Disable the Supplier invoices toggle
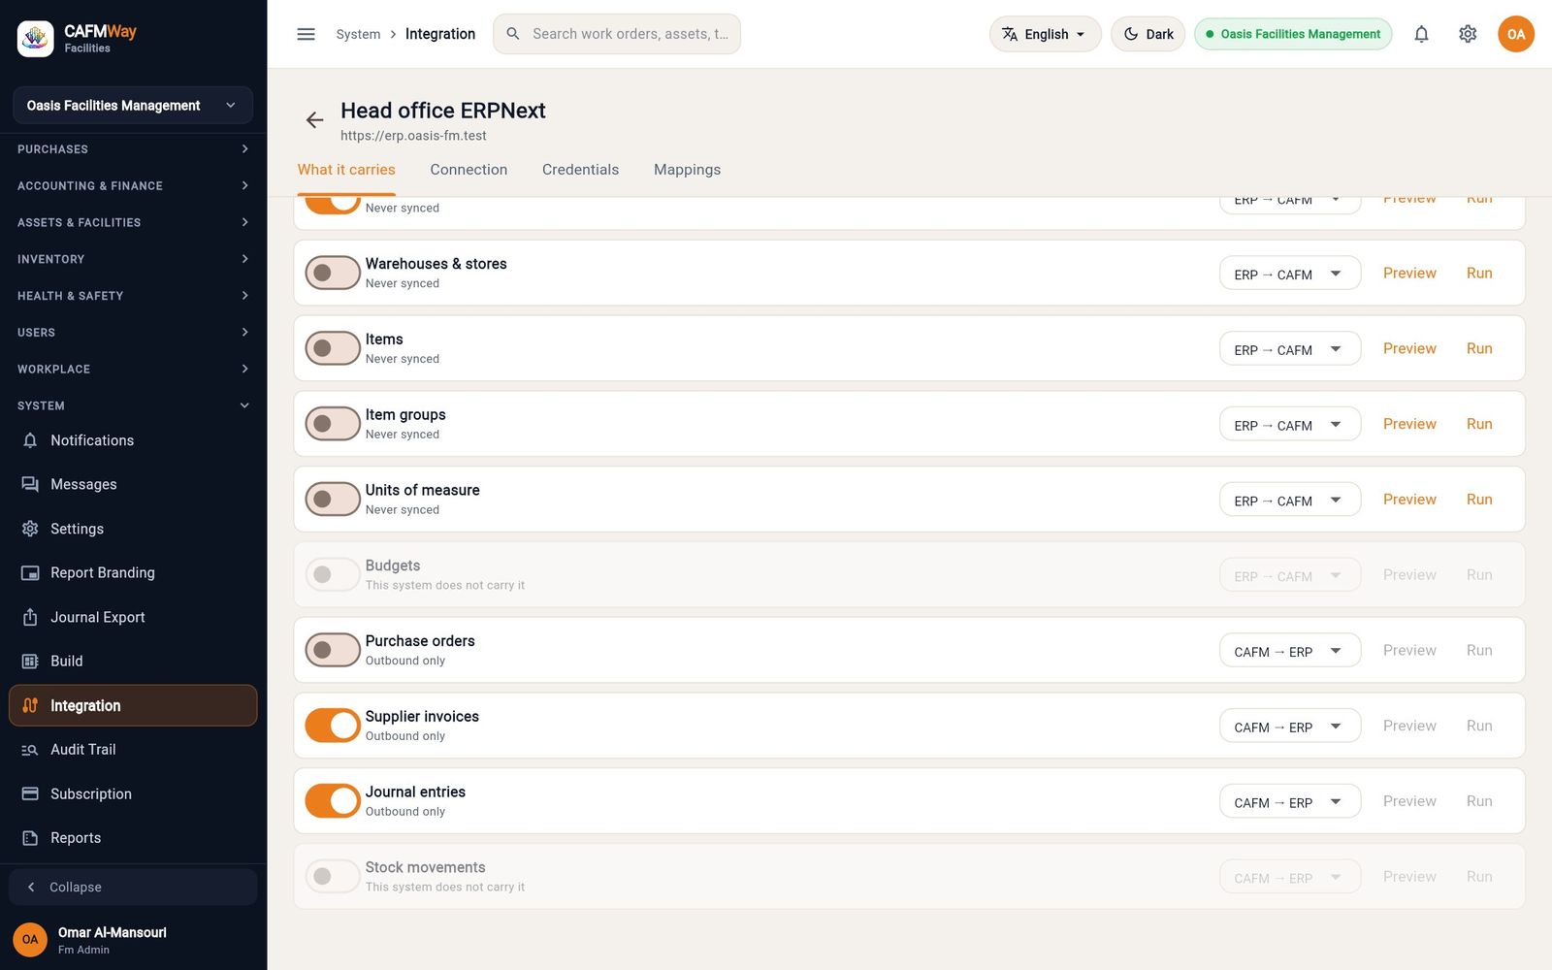1552x970 pixels. tap(333, 726)
